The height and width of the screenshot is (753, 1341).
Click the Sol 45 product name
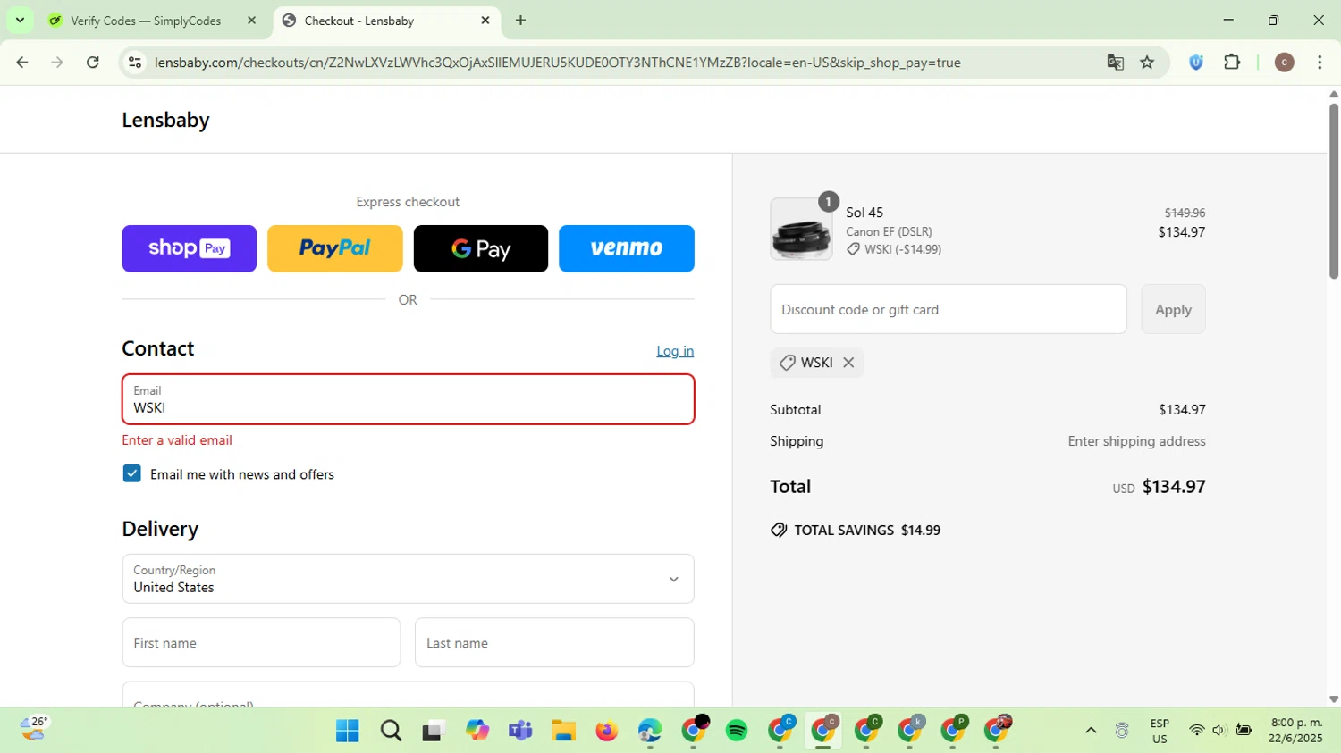pyautogui.click(x=864, y=213)
